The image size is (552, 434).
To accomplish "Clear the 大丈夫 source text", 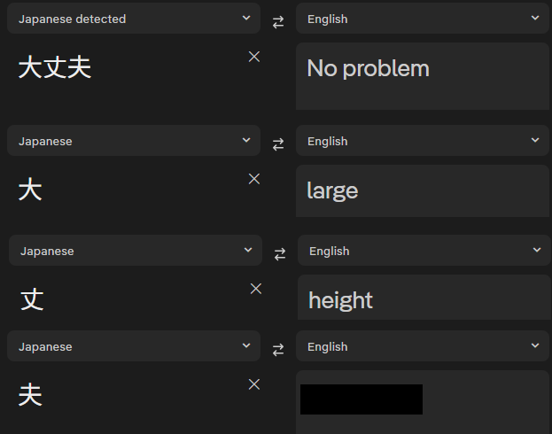I will (x=254, y=57).
